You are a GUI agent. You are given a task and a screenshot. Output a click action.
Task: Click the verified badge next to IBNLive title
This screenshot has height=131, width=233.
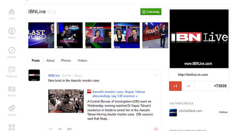pos(54,12)
